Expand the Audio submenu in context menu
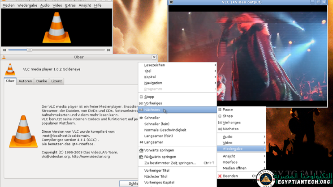333x187 pixels. point(242,137)
